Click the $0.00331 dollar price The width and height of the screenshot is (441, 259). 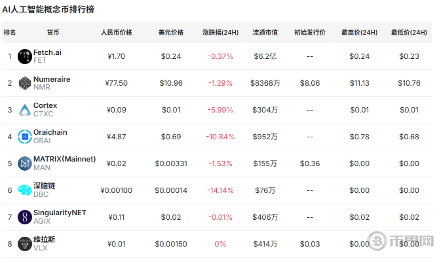(x=171, y=164)
